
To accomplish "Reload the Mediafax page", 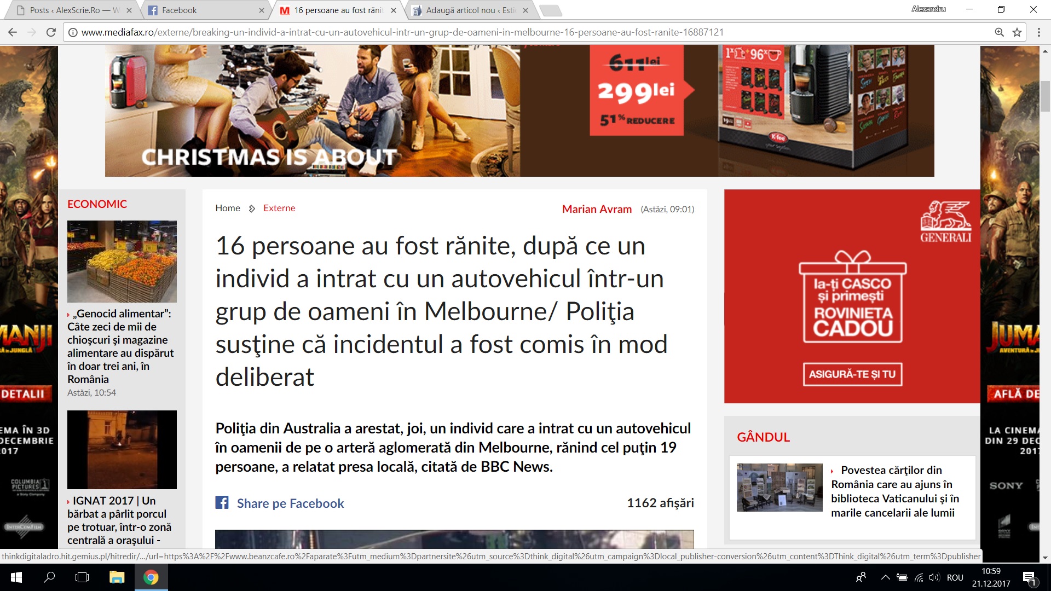I will tap(51, 32).
